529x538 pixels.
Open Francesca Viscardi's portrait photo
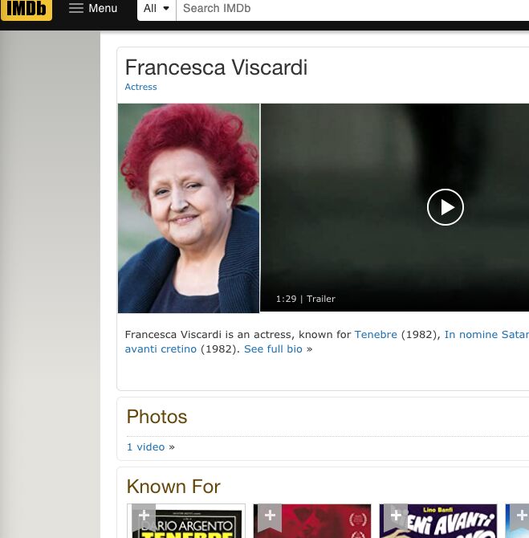189,208
